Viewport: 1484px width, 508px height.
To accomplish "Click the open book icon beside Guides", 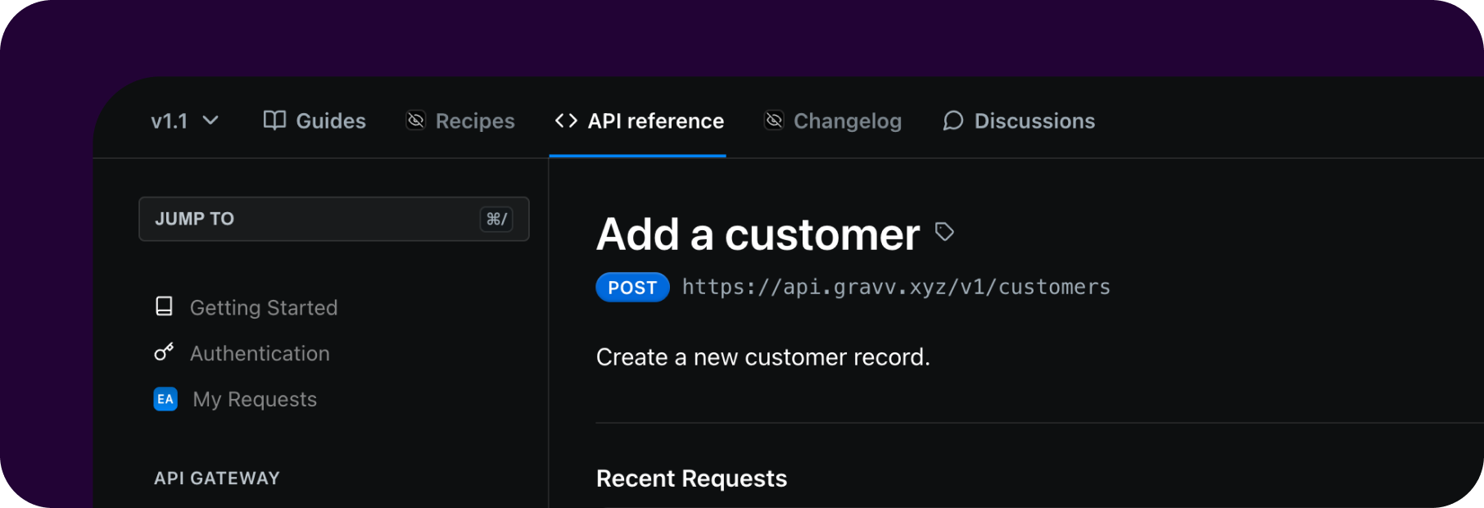I will (274, 120).
